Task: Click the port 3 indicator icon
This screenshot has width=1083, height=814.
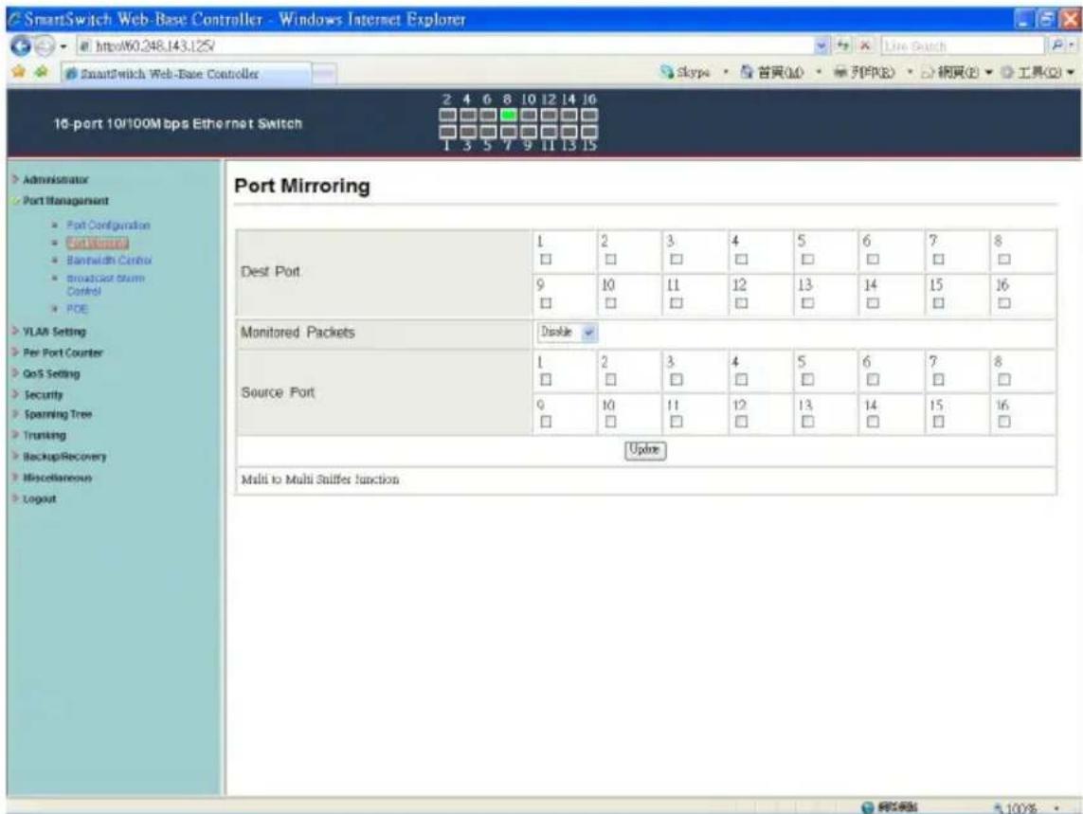Action: point(468,132)
